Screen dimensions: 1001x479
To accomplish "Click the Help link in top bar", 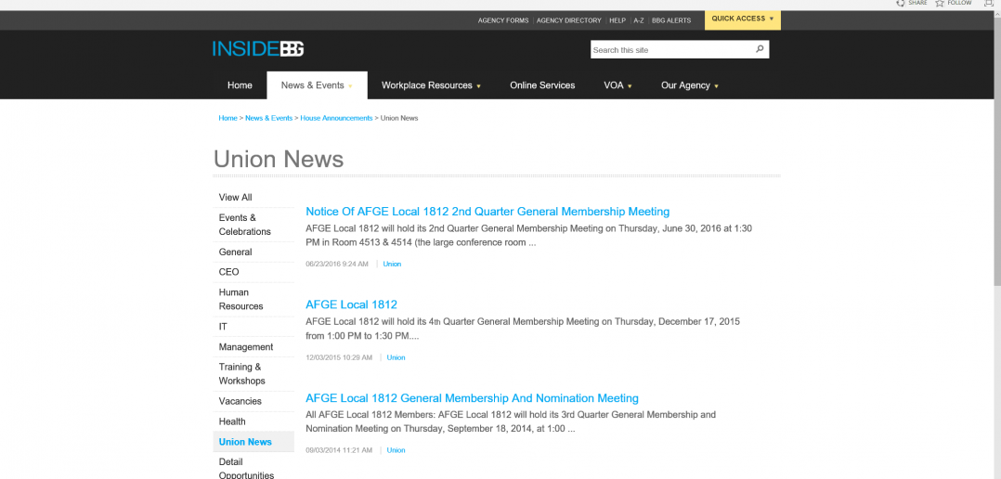I will tap(617, 20).
